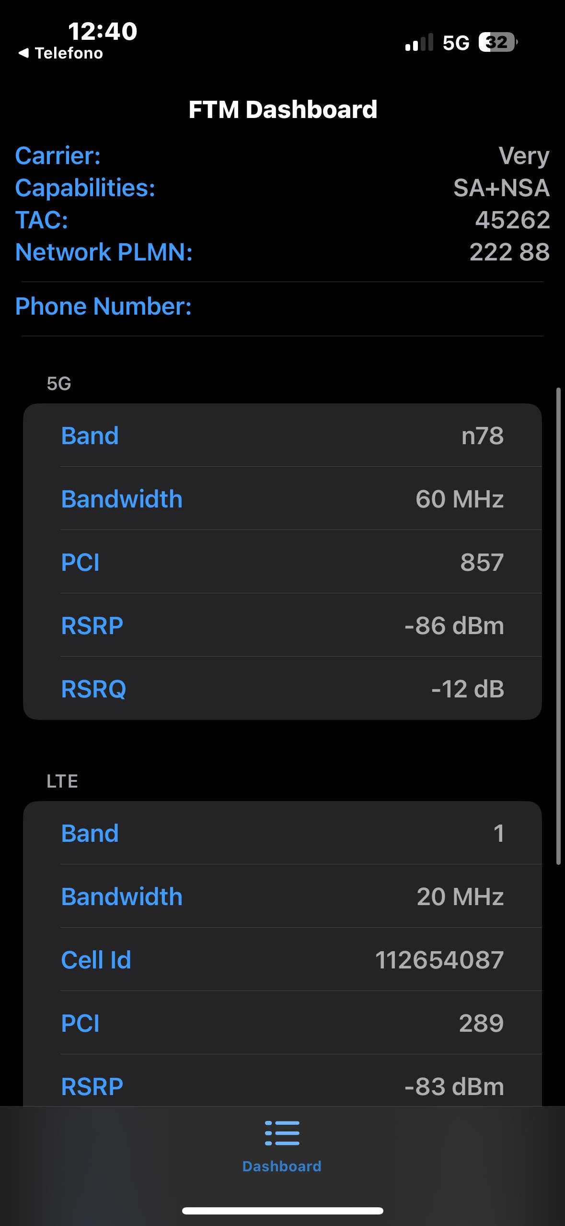
Task: Tap the cellular signal bars icon
Action: (x=419, y=43)
